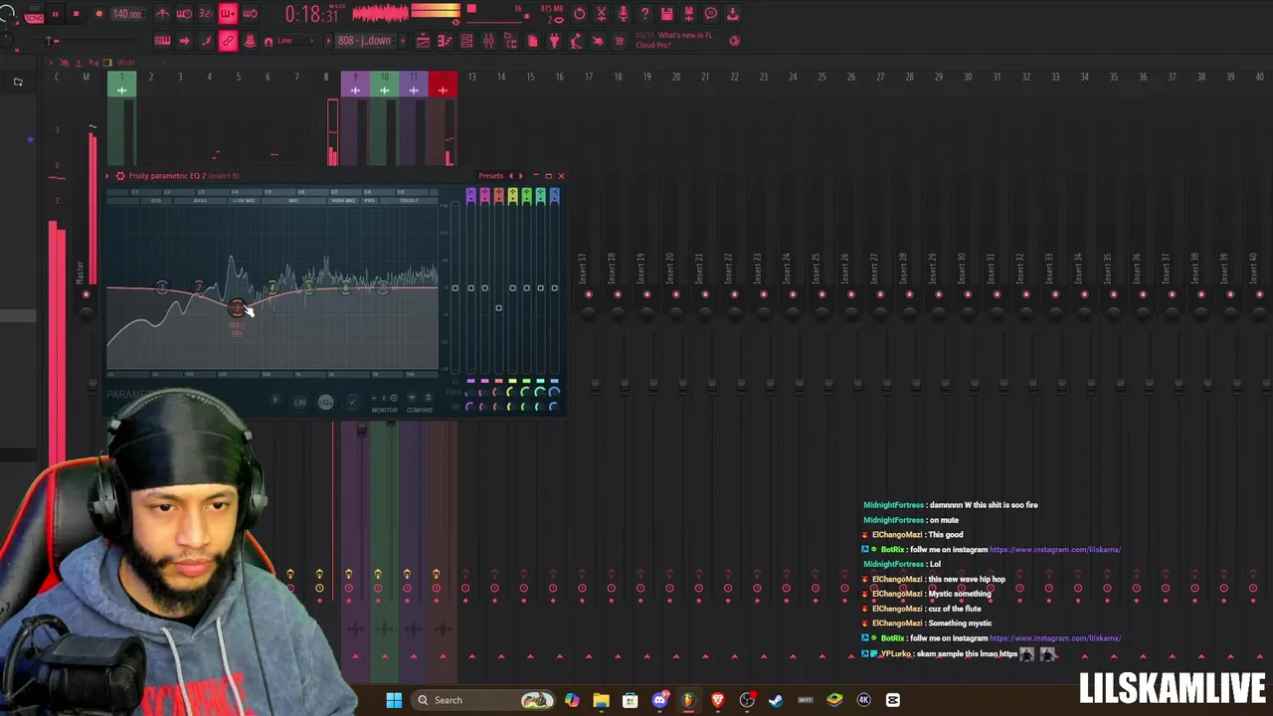
Task: Open the piano roll view icon
Action: click(445, 41)
